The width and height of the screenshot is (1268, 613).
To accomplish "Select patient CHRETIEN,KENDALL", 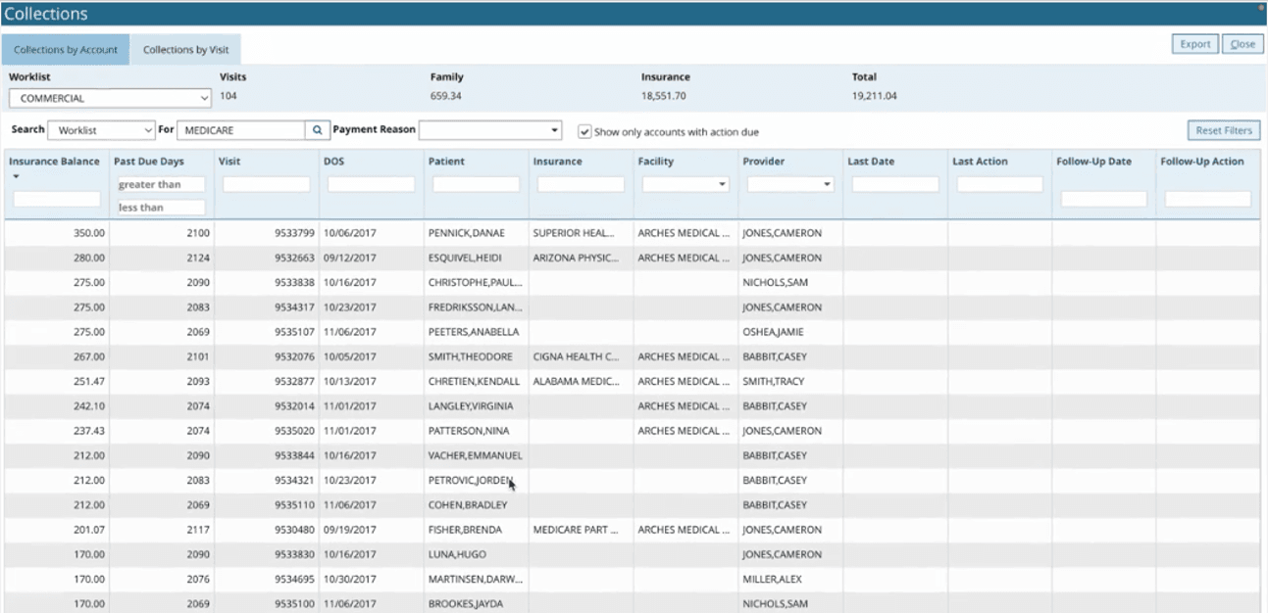I will pos(475,382).
